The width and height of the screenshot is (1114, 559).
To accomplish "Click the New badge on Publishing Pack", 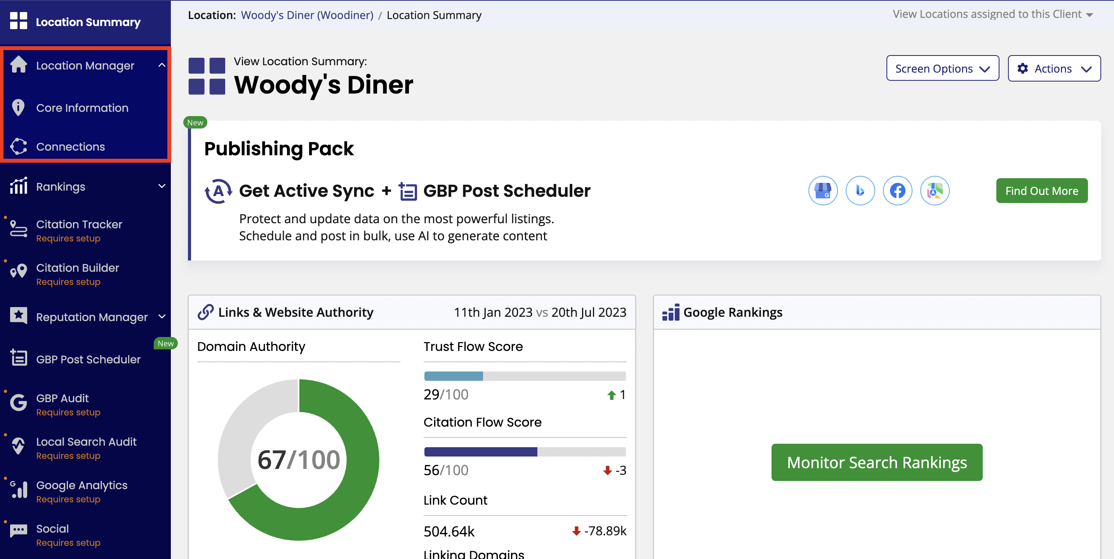I will point(195,122).
